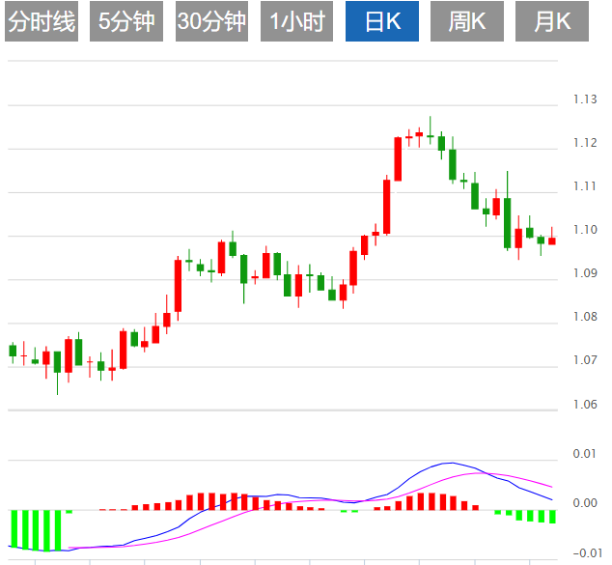Click the 0.01 MACD axis label
This screenshot has height=565, width=612.
point(584,454)
